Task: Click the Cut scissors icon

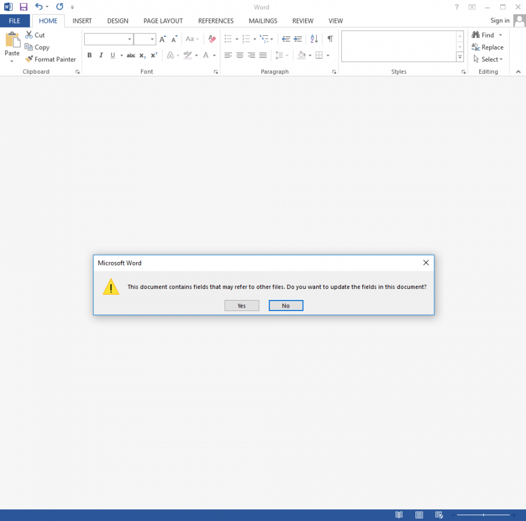Action: (x=29, y=35)
